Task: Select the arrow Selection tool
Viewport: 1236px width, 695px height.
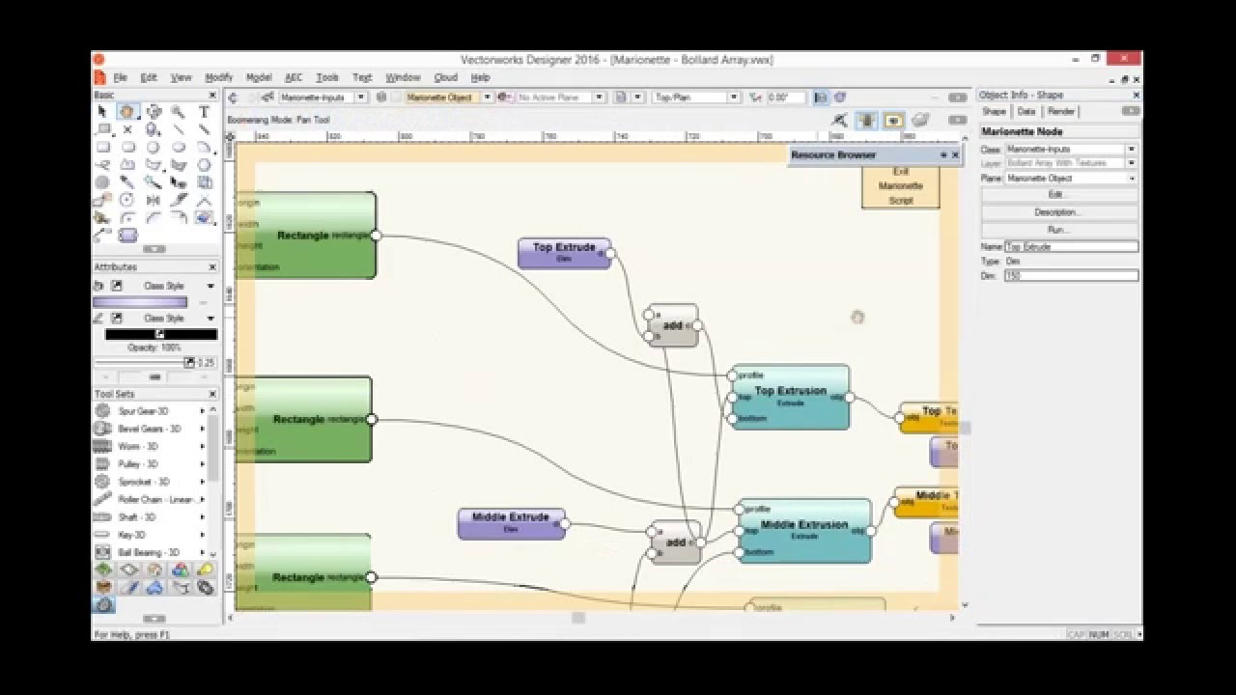Action: pyautogui.click(x=102, y=112)
